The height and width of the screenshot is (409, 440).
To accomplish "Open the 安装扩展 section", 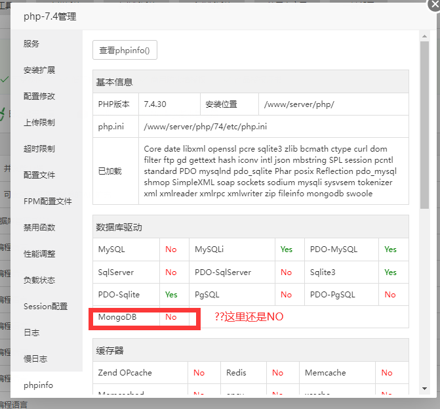I will 39,70.
